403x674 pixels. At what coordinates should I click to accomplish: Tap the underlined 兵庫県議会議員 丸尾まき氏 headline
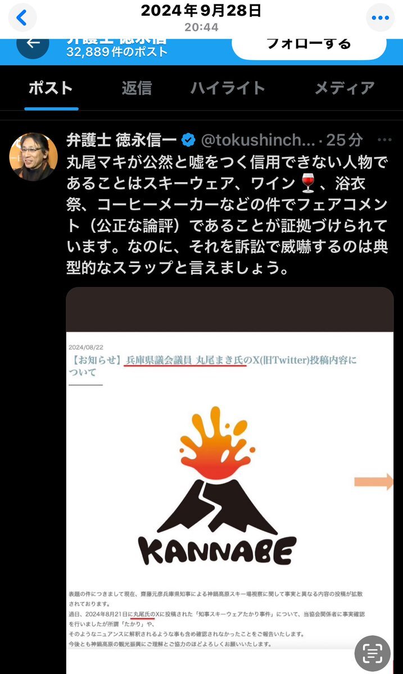coord(185,360)
